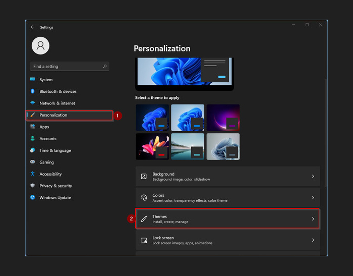Viewport: 353px width, 276px height.
Task: Expand the Colors settings chevron
Action: click(313, 198)
